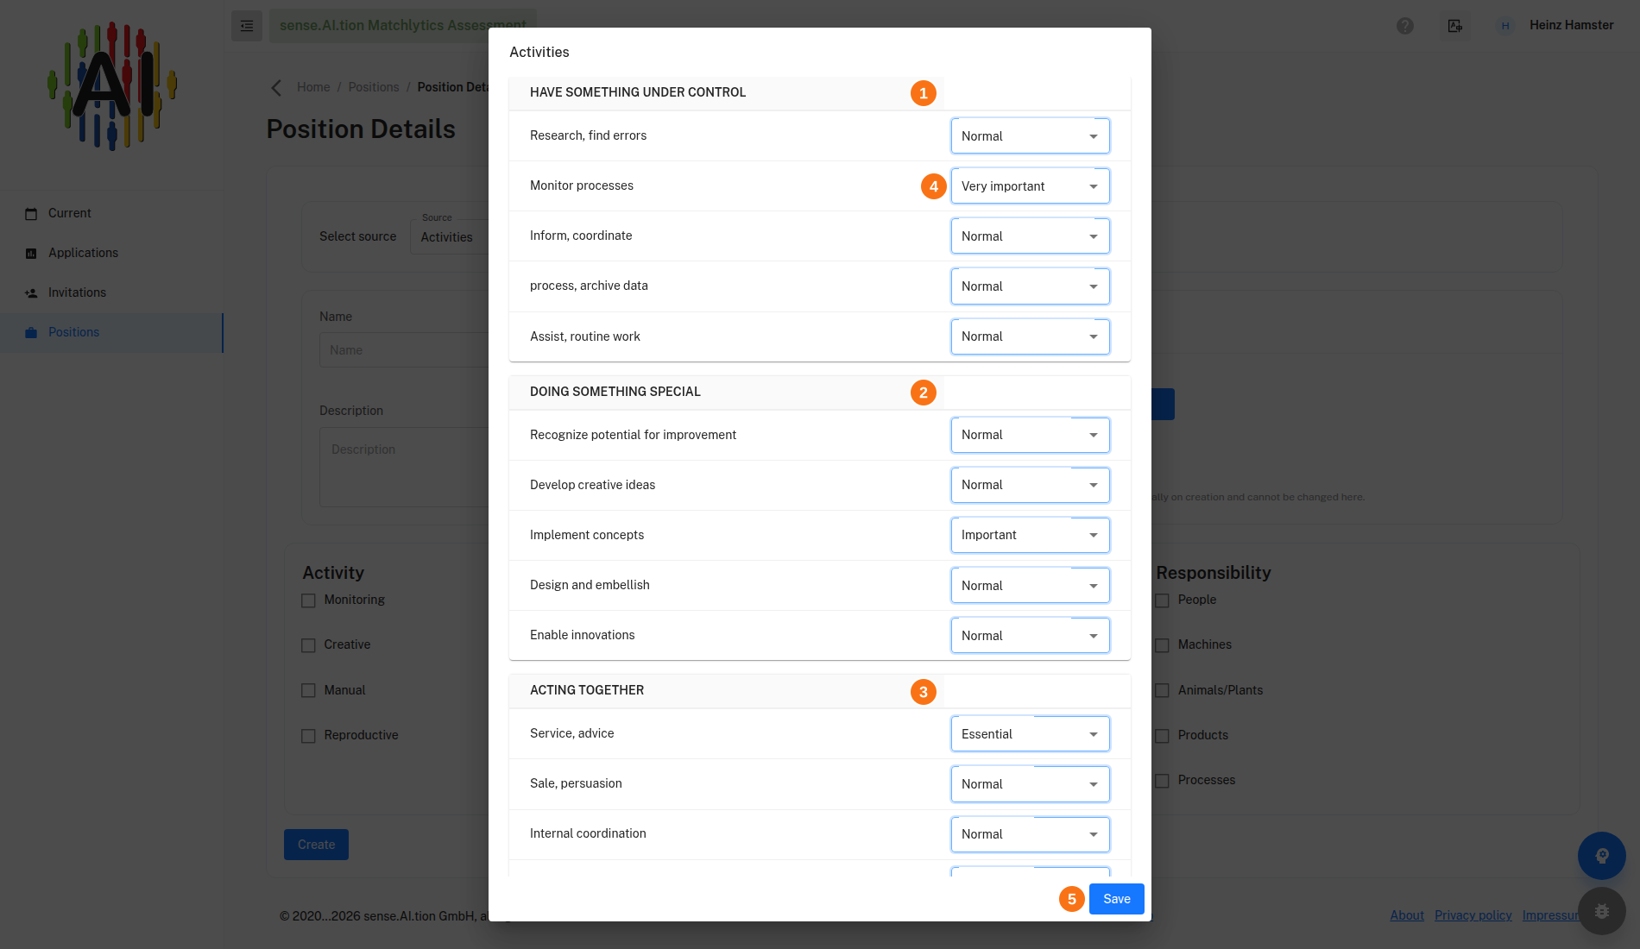This screenshot has width=1640, height=949.
Task: Open the Research, find errors importance dropdown
Action: pyautogui.click(x=1031, y=136)
